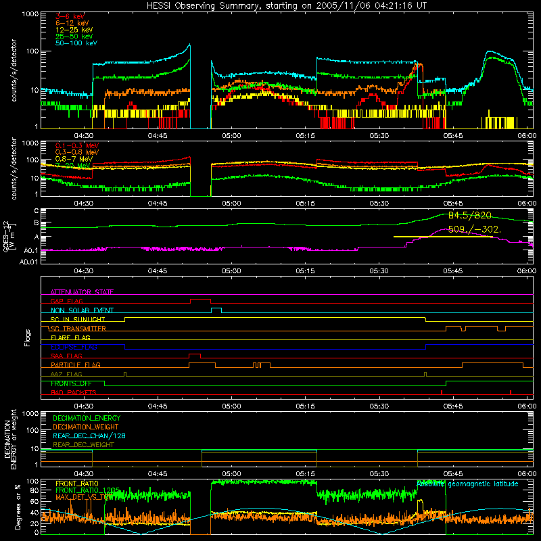Click the raised NON_SOLAR_EVENT pulse

pyautogui.click(x=216, y=310)
